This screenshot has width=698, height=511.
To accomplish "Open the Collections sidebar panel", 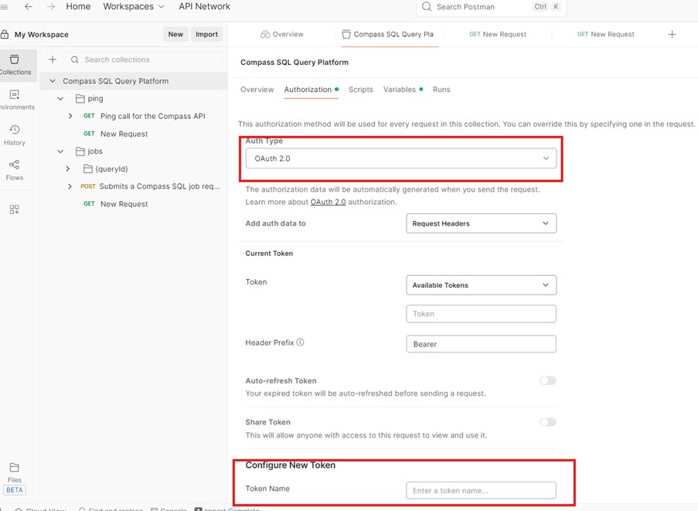I will tap(15, 65).
